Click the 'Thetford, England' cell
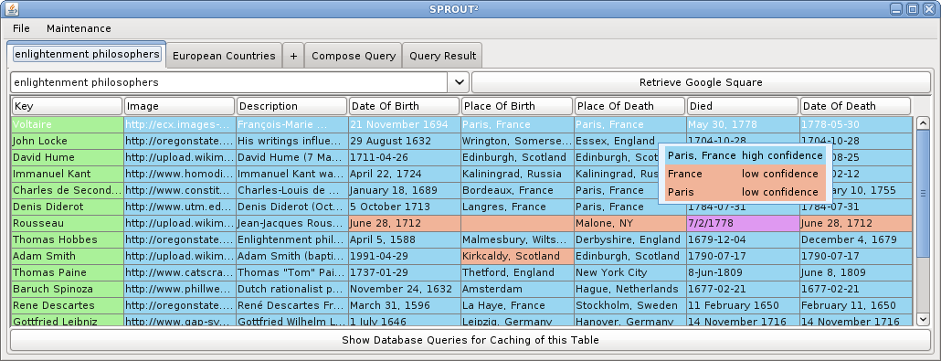Viewport: 941px width, 361px height. pos(517,272)
